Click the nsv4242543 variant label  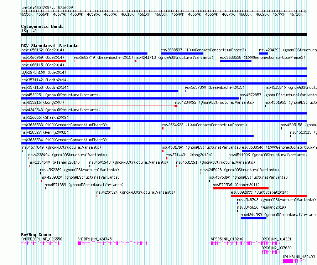click(x=61, y=110)
